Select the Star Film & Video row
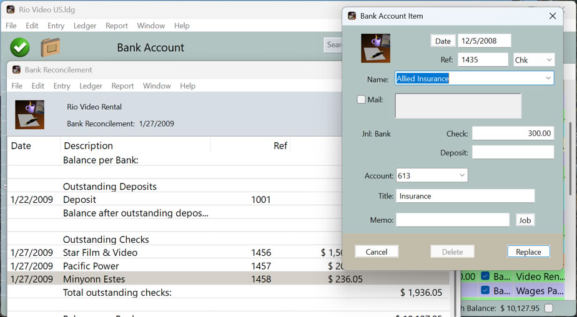 (175, 252)
